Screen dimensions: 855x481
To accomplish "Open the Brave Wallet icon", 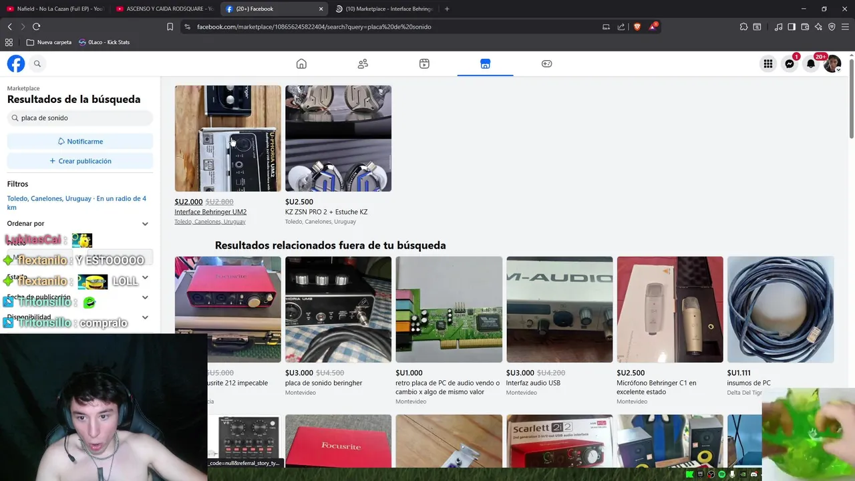I will click(x=805, y=27).
